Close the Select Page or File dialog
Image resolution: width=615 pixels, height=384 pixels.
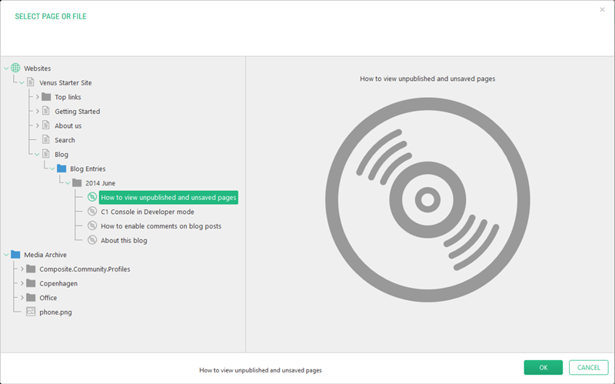(602, 10)
